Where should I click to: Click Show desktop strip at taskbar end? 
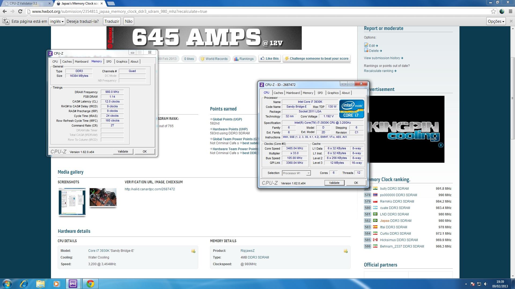(513, 284)
